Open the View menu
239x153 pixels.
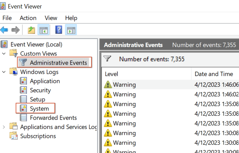tap(51, 18)
